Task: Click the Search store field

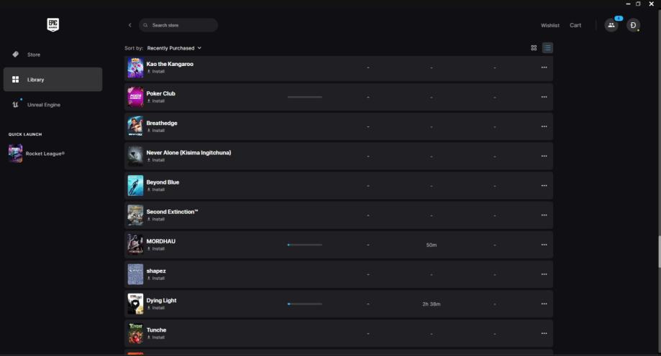Action: 180,25
